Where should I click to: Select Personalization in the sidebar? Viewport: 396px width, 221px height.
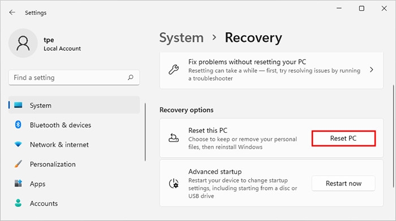click(x=74, y=164)
